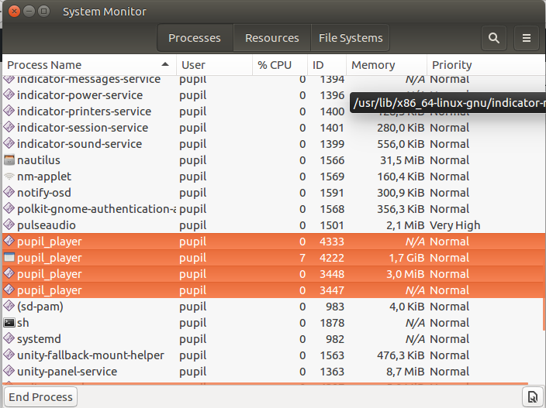
Task: Click the Very High priority cell
Action: tap(454, 225)
